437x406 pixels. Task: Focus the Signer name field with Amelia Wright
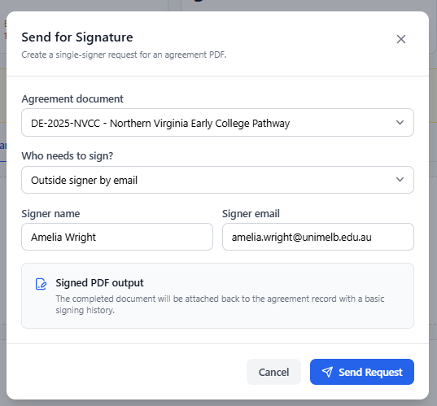(117, 237)
